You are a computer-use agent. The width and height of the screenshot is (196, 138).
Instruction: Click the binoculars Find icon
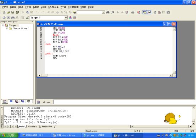[108, 12]
